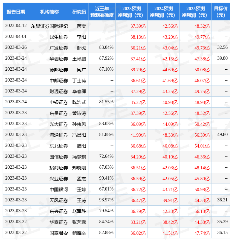
Task: Select the 2024预测净利润 column header
Action: [x=163, y=12]
